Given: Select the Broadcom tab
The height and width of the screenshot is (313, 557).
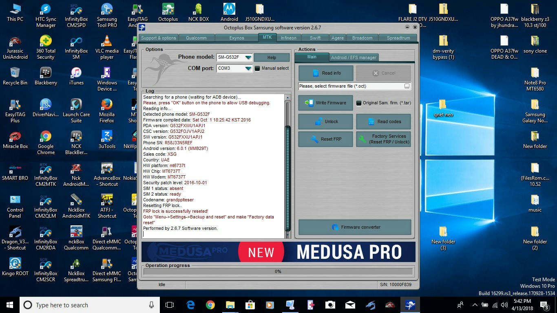Looking at the screenshot, I should (x=362, y=38).
